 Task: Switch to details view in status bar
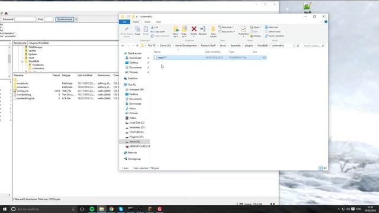tap(321, 168)
